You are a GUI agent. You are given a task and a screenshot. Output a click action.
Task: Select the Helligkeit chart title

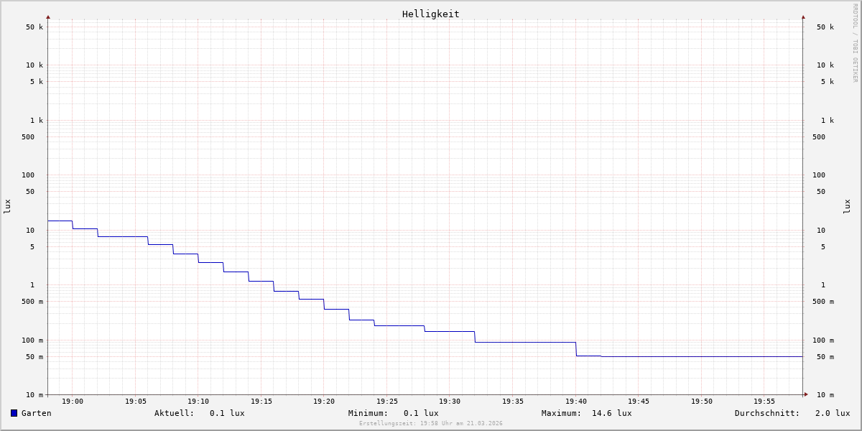pyautogui.click(x=430, y=14)
